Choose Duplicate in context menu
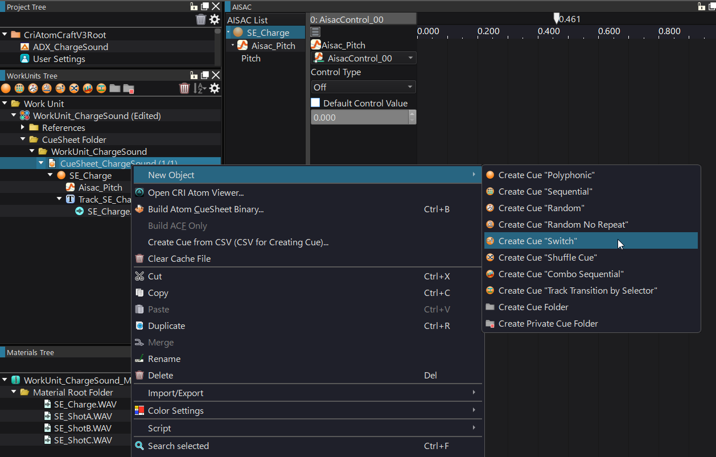The width and height of the screenshot is (716, 457). click(307, 326)
